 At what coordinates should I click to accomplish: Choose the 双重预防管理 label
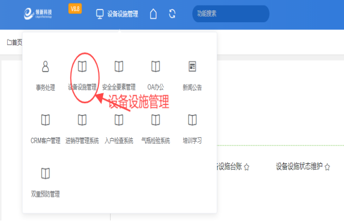(x=46, y=194)
